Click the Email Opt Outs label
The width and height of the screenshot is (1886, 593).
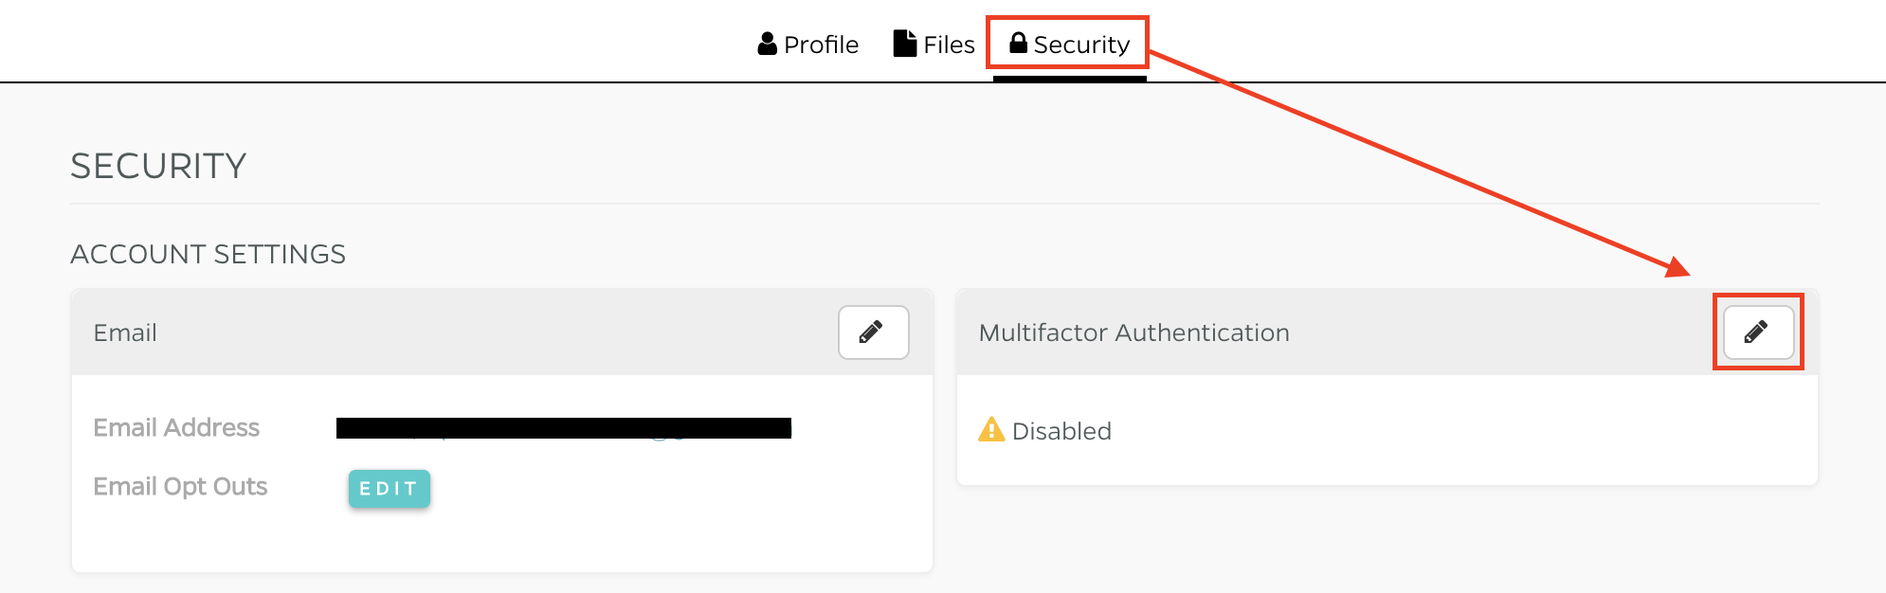click(x=180, y=487)
